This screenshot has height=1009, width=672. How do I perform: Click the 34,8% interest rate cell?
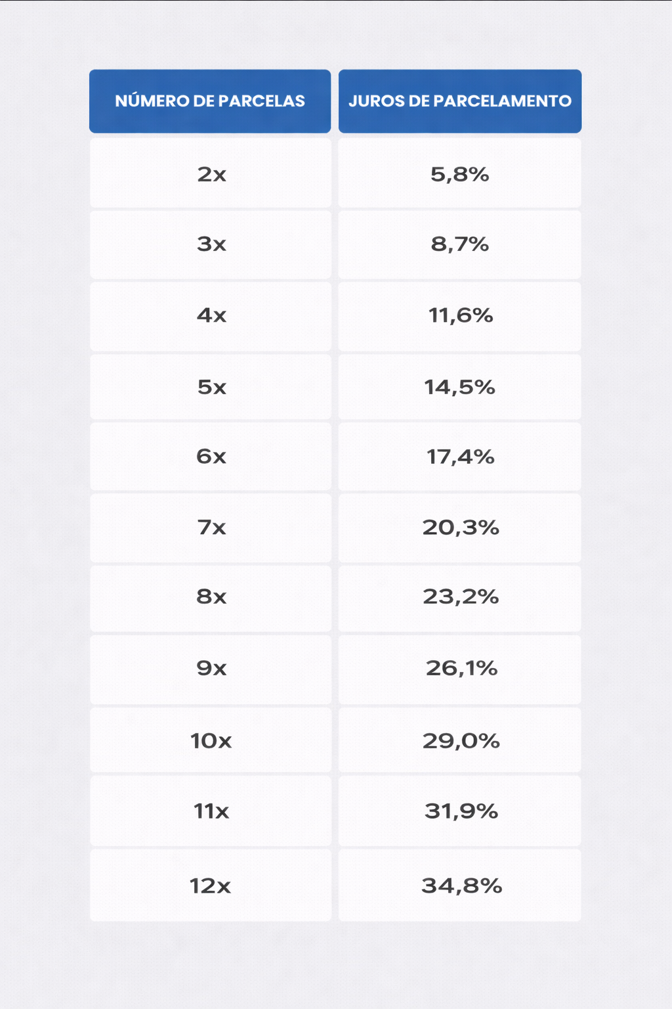(459, 886)
